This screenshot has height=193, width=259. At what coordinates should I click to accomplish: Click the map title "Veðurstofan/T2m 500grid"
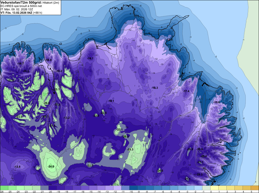click(x=21, y=2)
